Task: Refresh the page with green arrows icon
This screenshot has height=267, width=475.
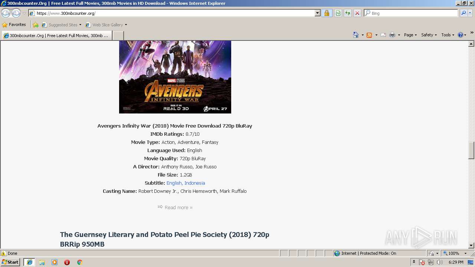Action: click(348, 13)
